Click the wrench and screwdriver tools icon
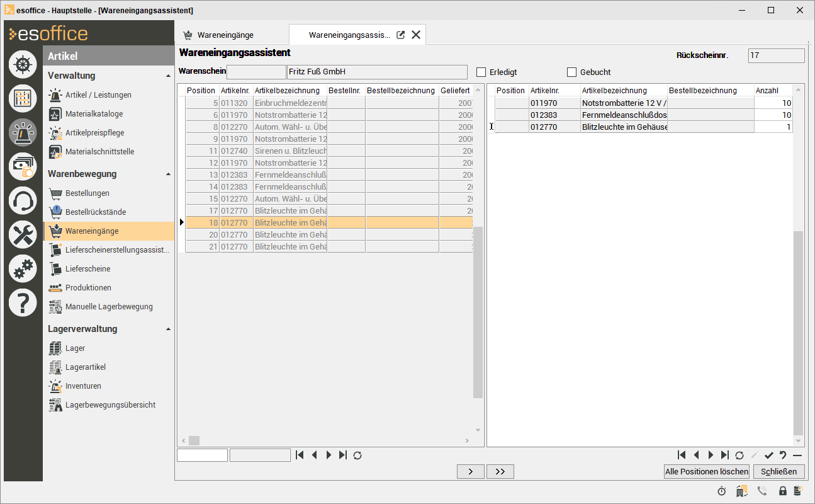Viewport: 815px width, 504px height. pos(23,235)
